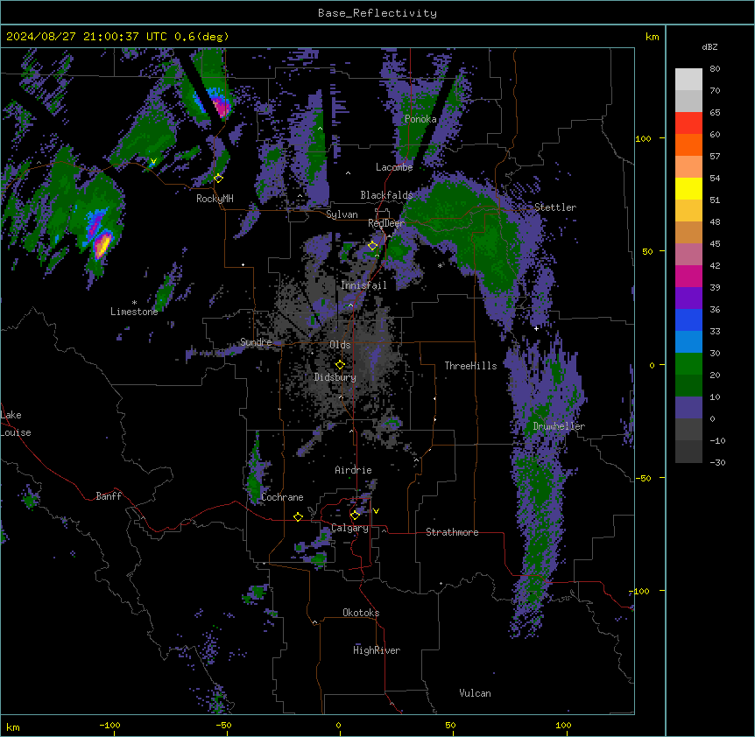
Task: Click the HighRiver city label
Action: click(377, 650)
